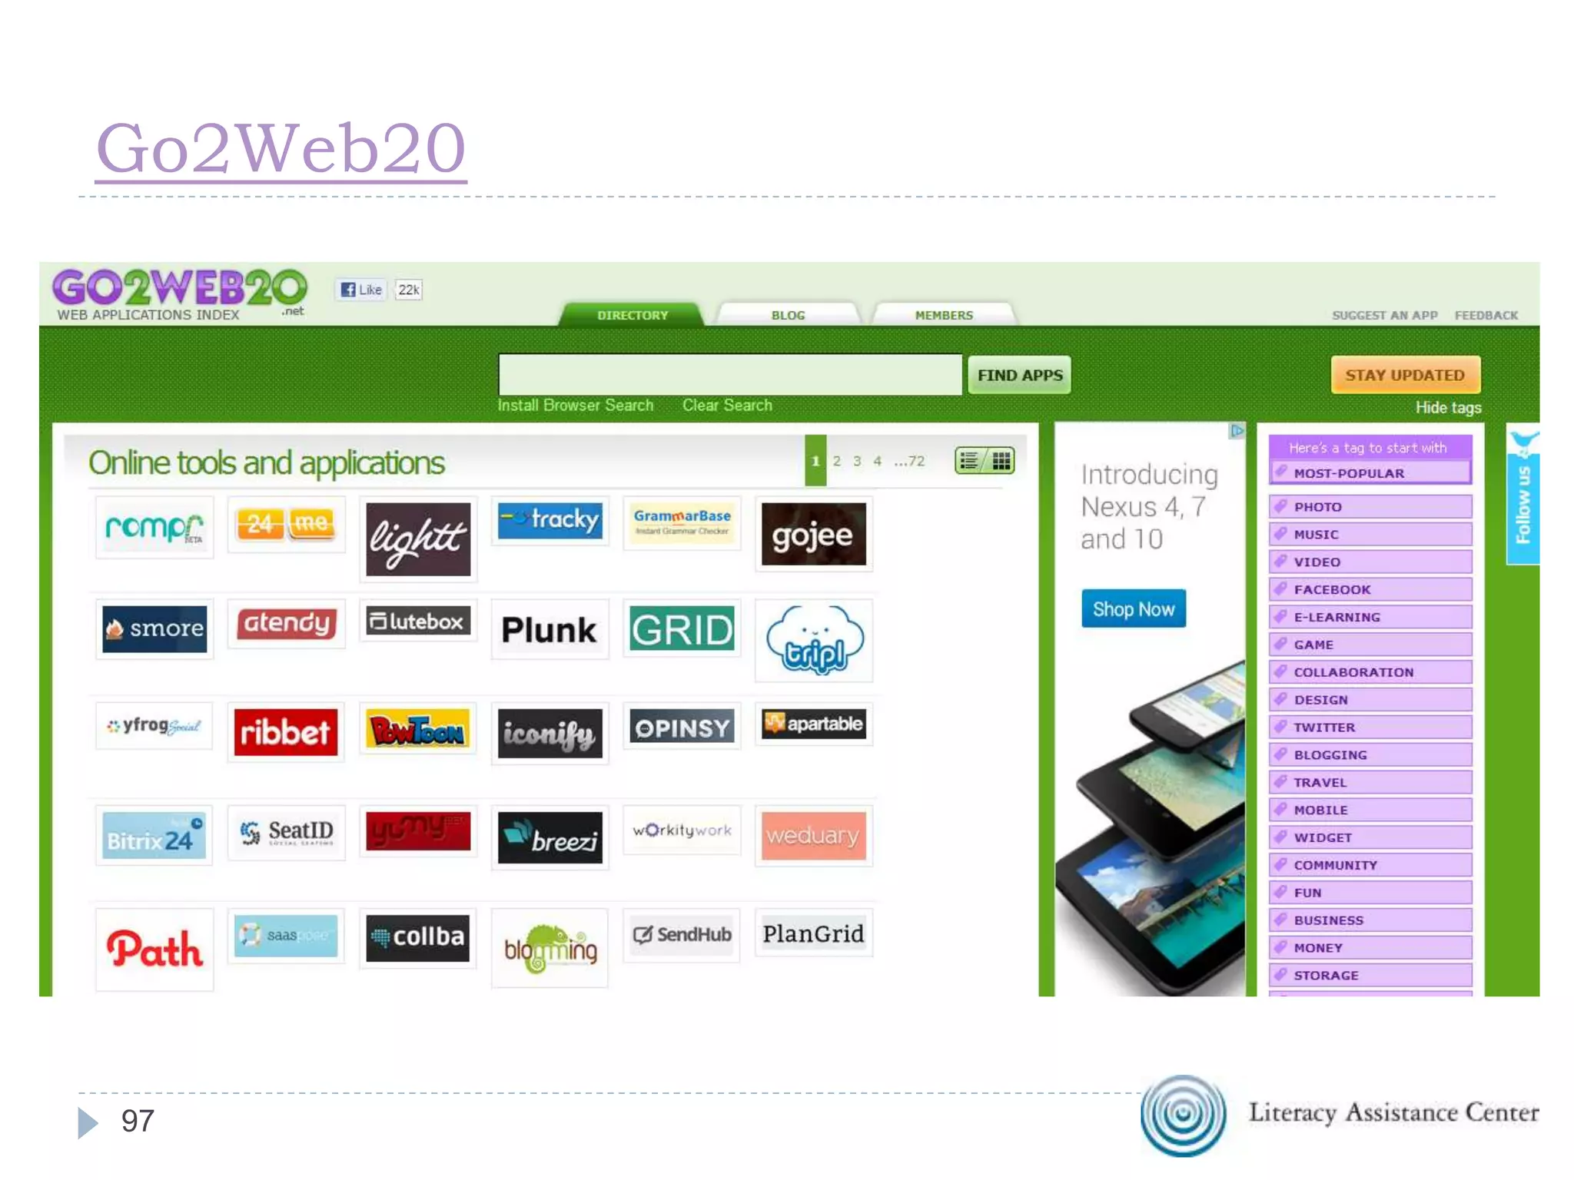Screen dimensions: 1574x1180
Task: Switch to list view layout
Action: tap(969, 461)
